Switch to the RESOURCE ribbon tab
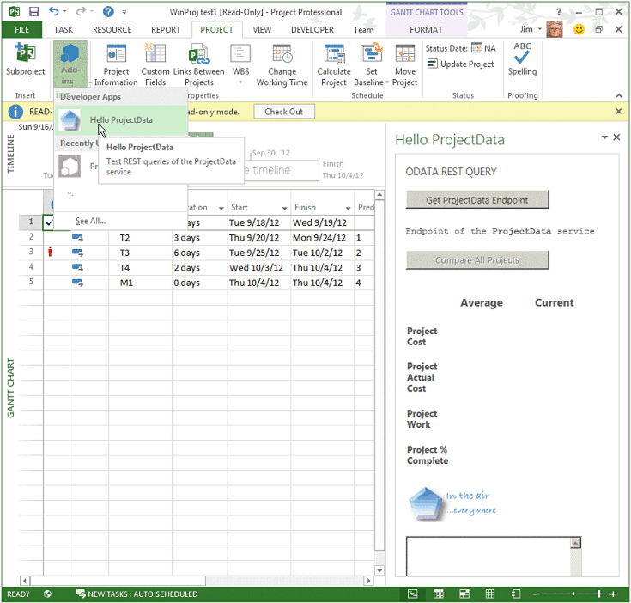 (112, 30)
